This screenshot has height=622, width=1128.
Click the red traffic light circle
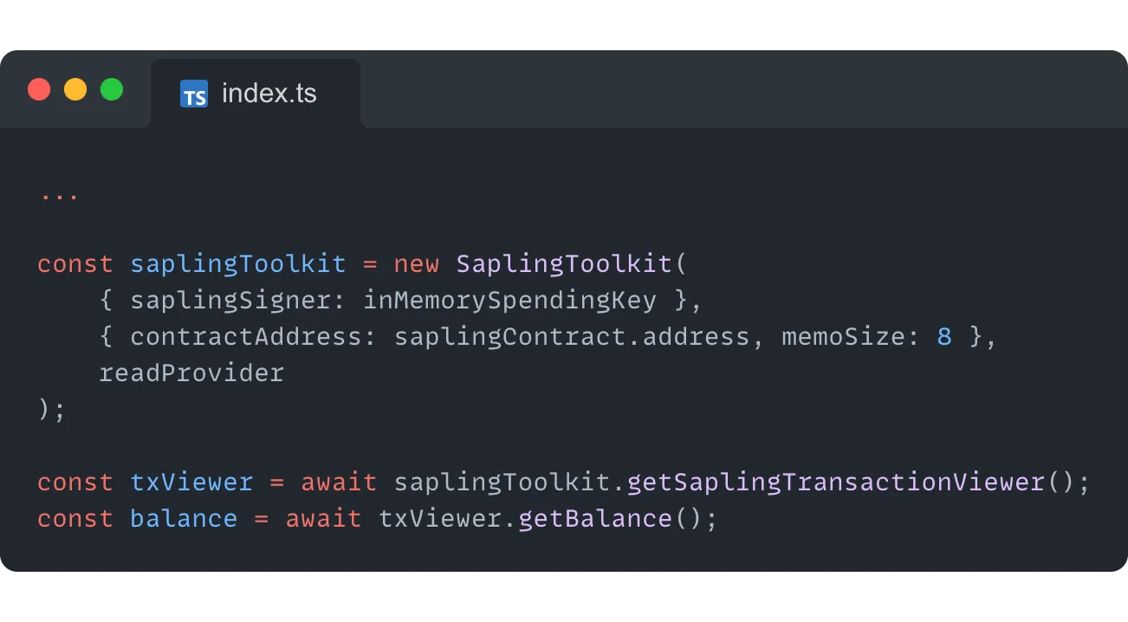coord(39,89)
